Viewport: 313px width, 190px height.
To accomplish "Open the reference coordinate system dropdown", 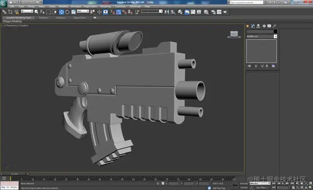I will (83, 11).
